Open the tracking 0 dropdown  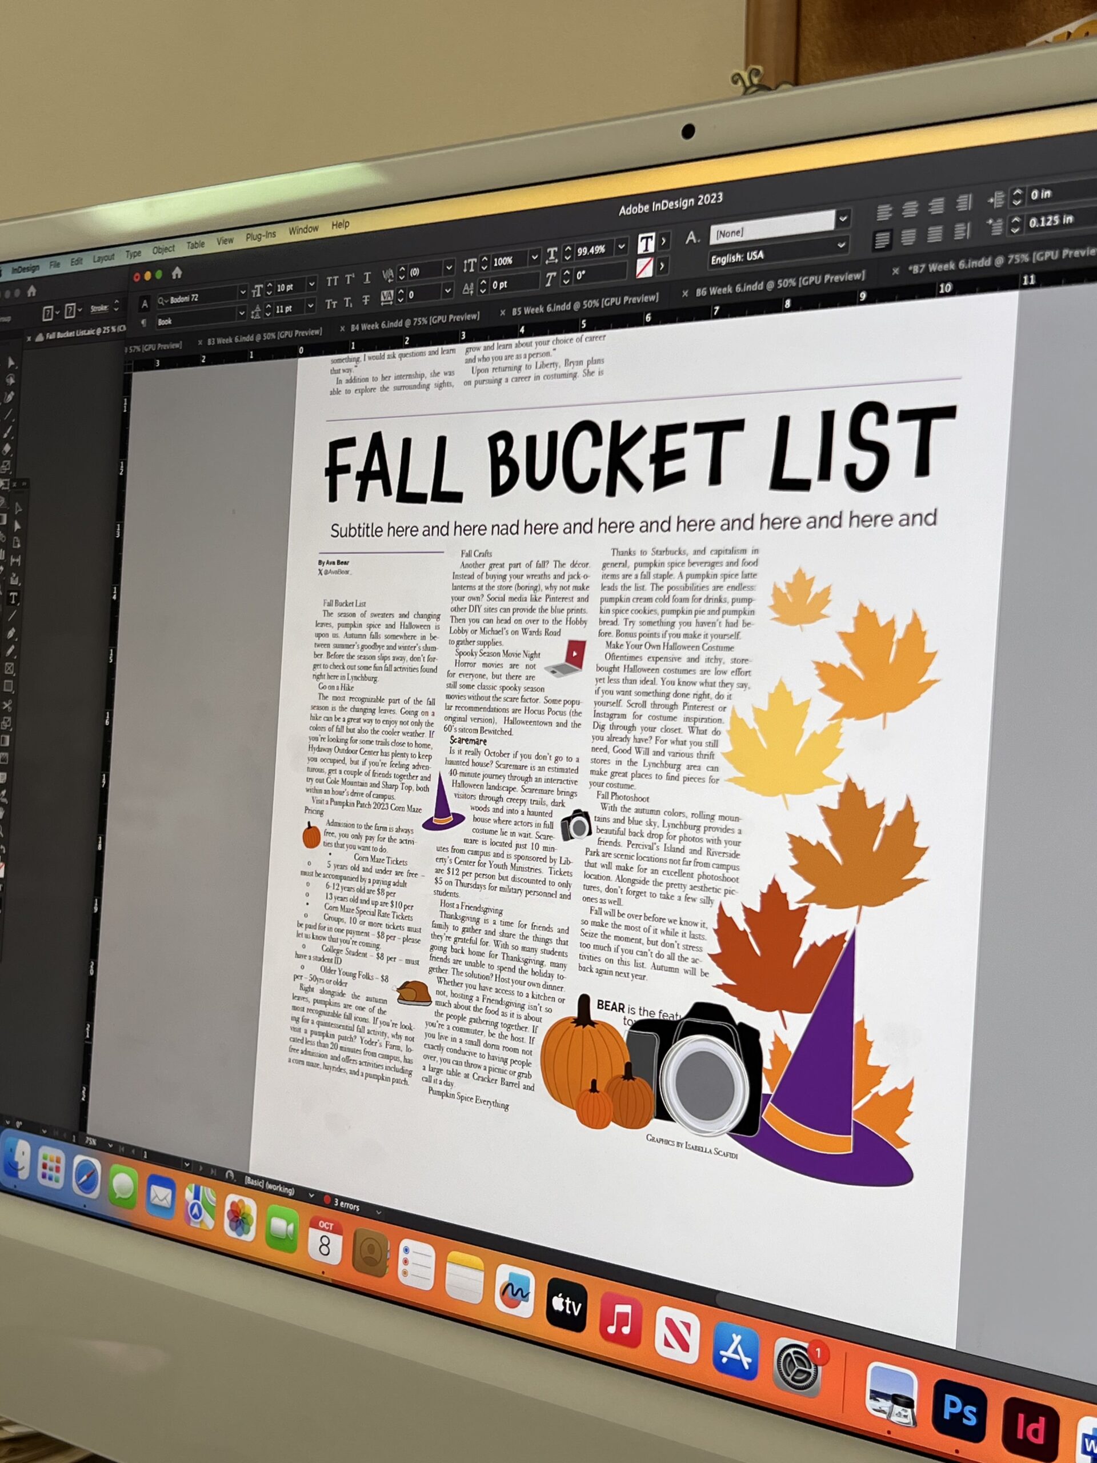[448, 290]
